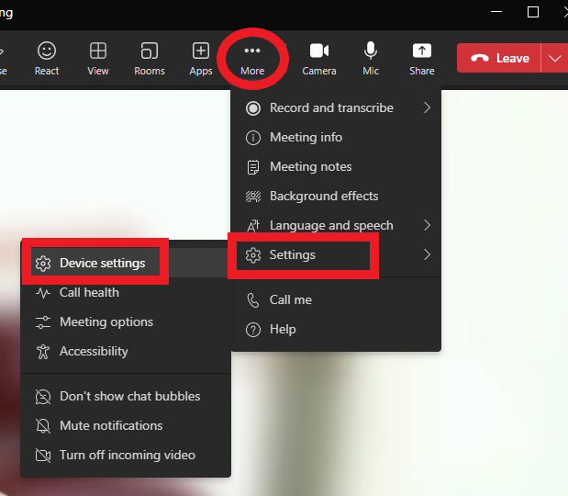Click the Meeting options sliders icon
568x496 pixels.
pyautogui.click(x=43, y=322)
